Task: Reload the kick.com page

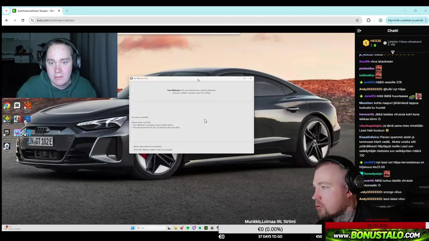Action: pyautogui.click(x=23, y=20)
